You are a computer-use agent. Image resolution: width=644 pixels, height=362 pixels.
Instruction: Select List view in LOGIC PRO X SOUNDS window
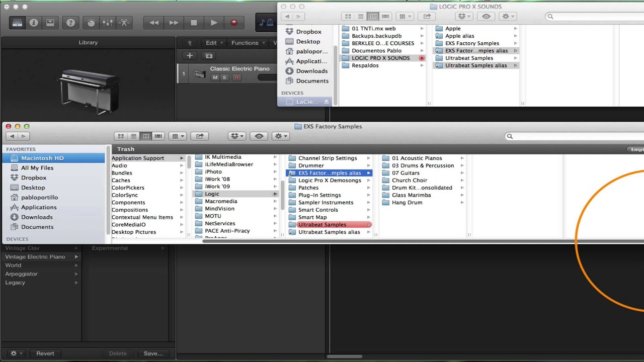point(360,17)
